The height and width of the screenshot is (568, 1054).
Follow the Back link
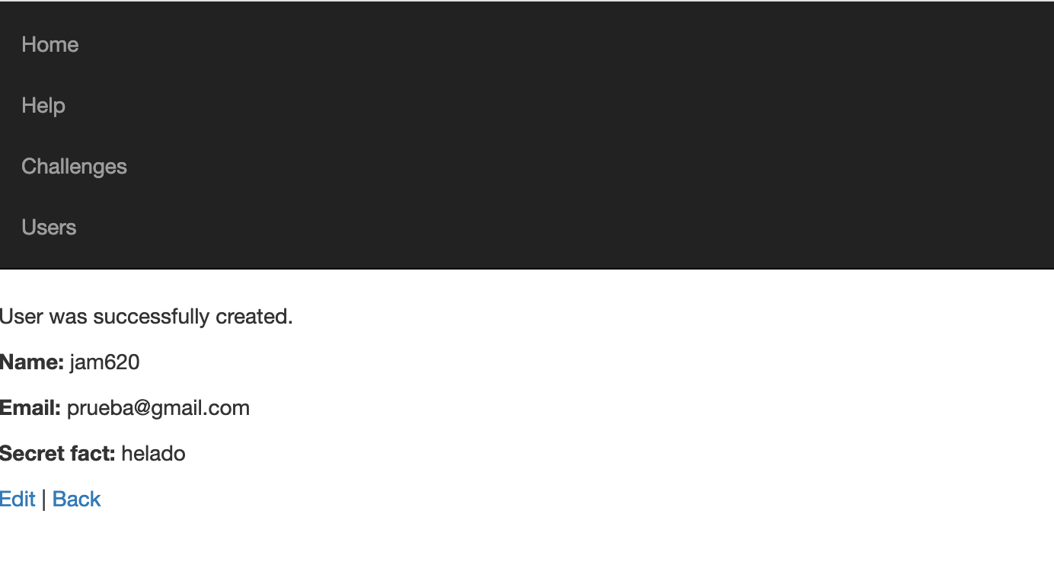click(x=77, y=499)
